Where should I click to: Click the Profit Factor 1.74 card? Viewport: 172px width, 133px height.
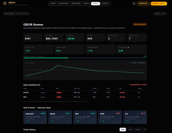point(38,49)
